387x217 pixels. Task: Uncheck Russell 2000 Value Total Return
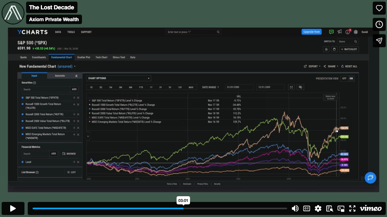pos(23,121)
